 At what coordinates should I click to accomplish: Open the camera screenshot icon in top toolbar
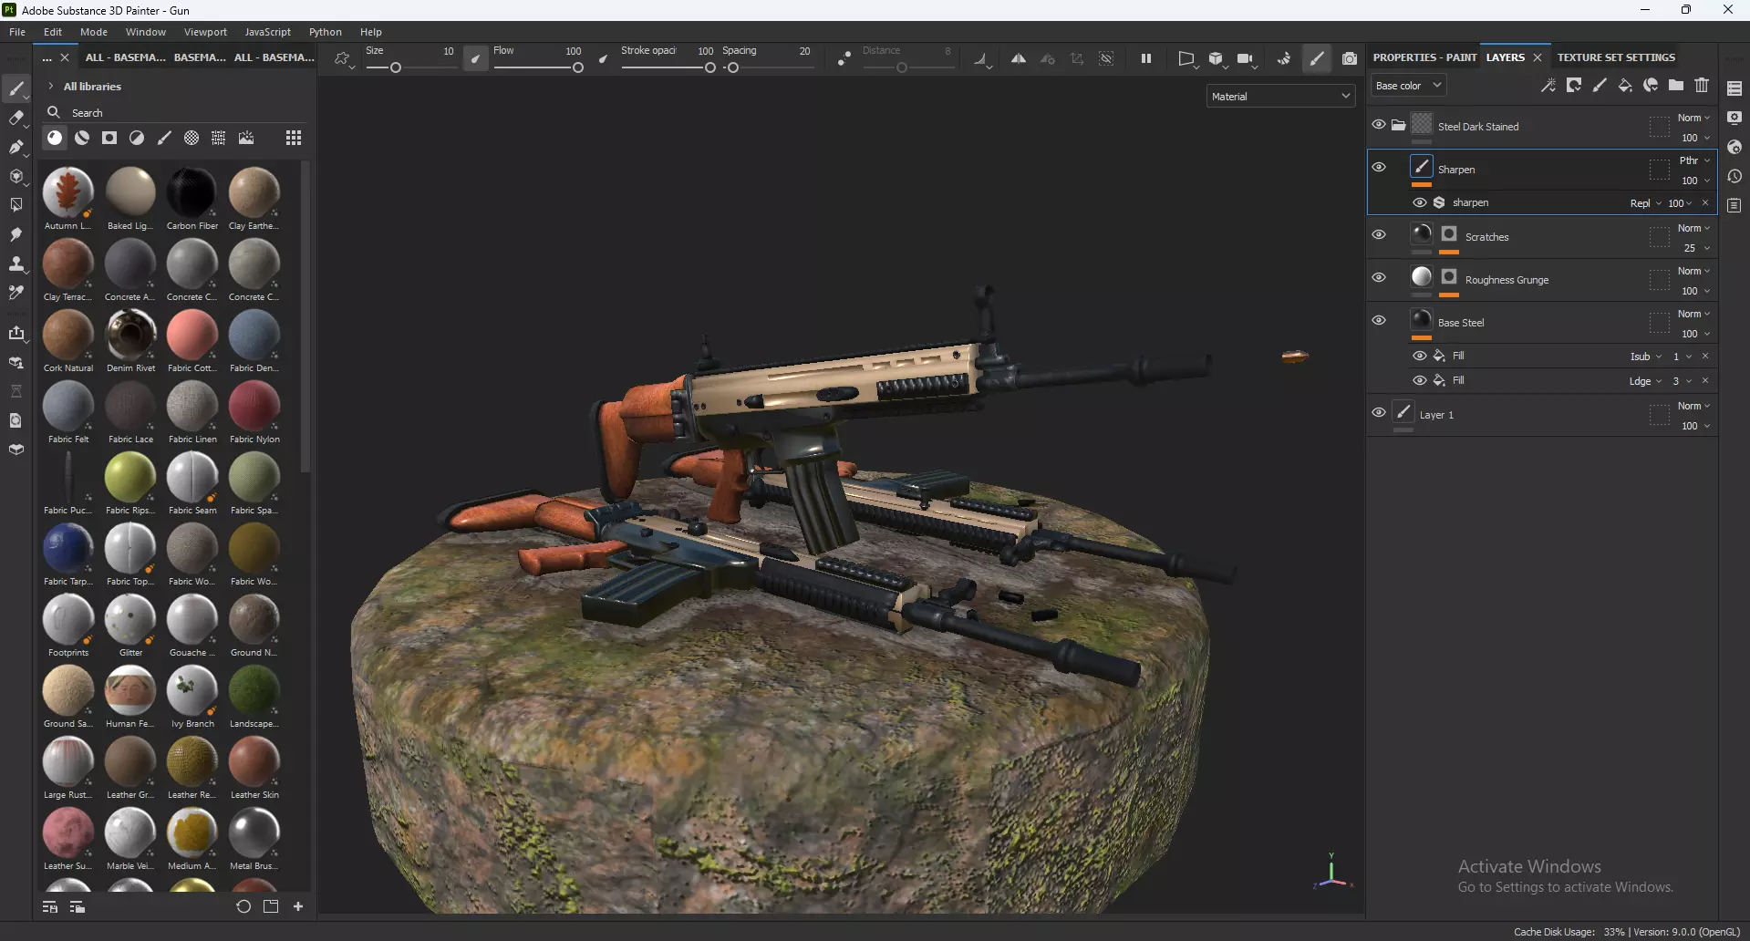coord(1350,58)
